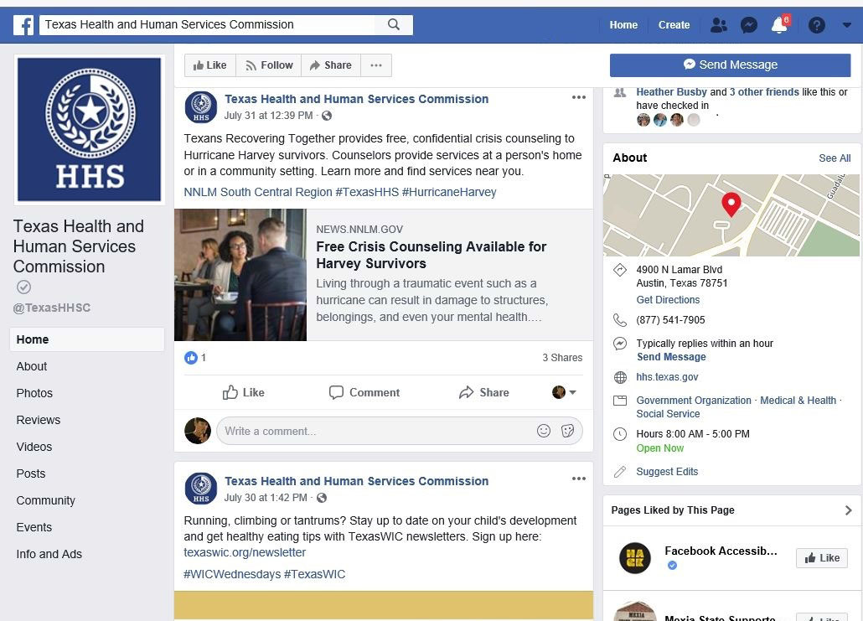Open options menu for July 30 post
This screenshot has width=863, height=621.
(x=578, y=479)
